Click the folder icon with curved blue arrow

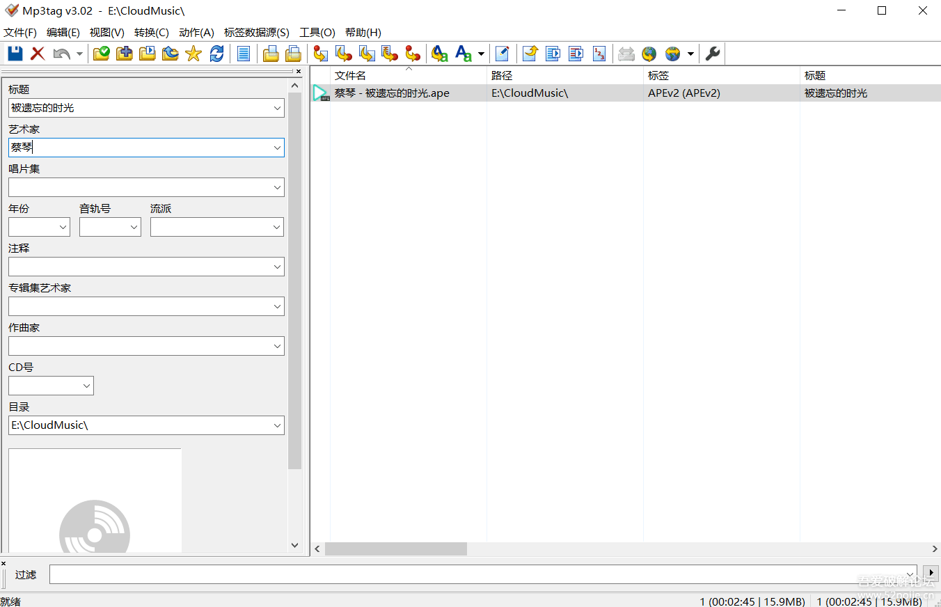tap(171, 54)
